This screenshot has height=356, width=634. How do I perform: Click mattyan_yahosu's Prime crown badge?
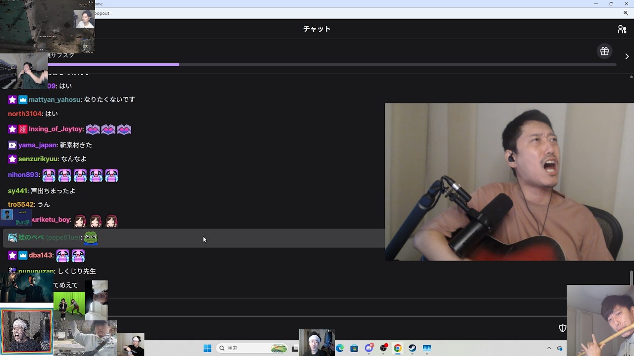pos(23,100)
